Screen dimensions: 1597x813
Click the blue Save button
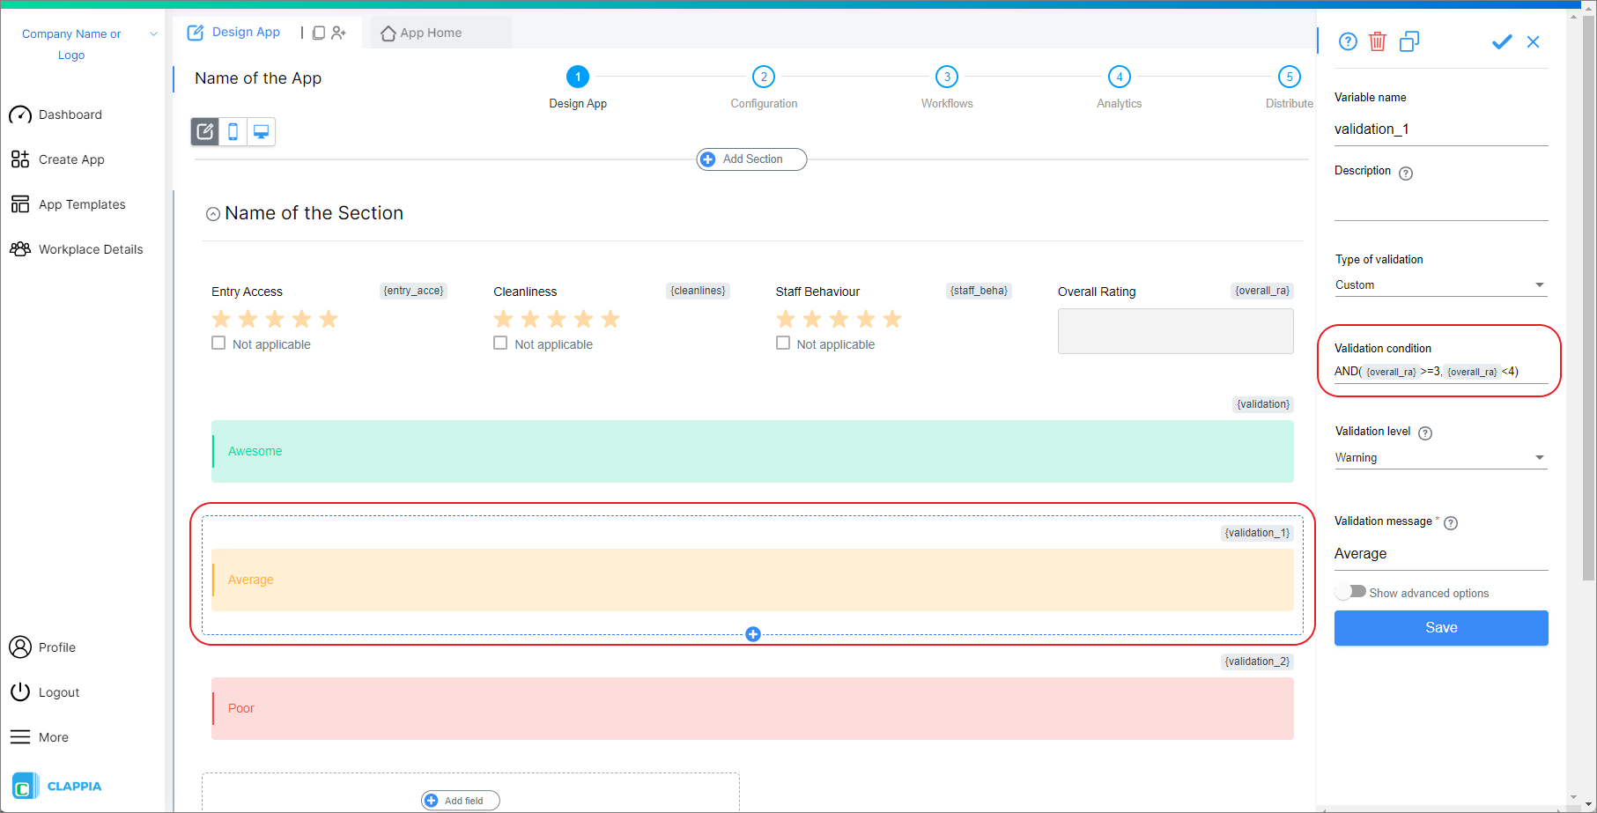[1441, 628]
